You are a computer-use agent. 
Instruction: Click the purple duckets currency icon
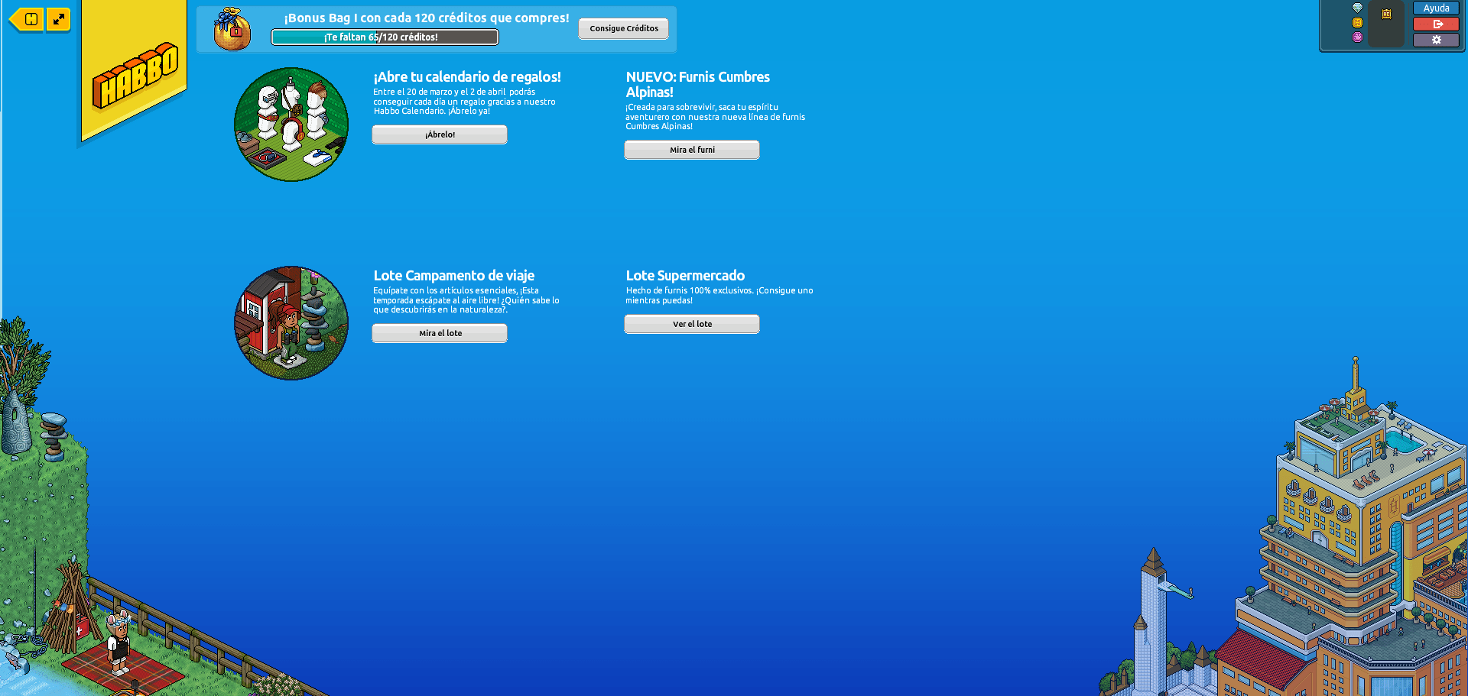[x=1357, y=37]
